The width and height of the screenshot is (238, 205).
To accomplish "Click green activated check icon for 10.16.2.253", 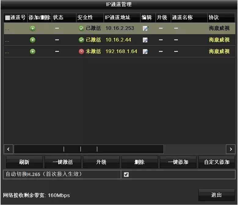I will click(81, 28).
